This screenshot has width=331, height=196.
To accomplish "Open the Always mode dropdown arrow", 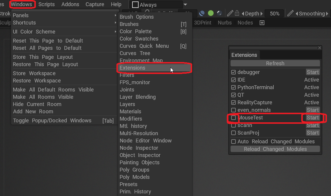I will (x=185, y=5).
